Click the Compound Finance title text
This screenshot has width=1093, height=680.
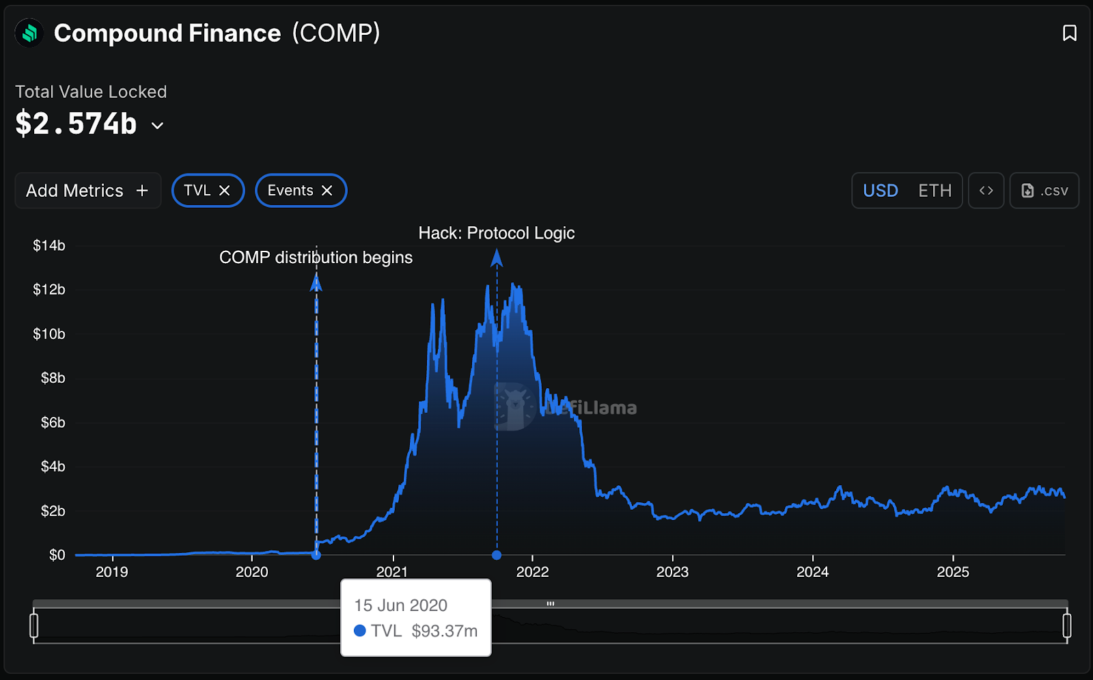point(167,33)
